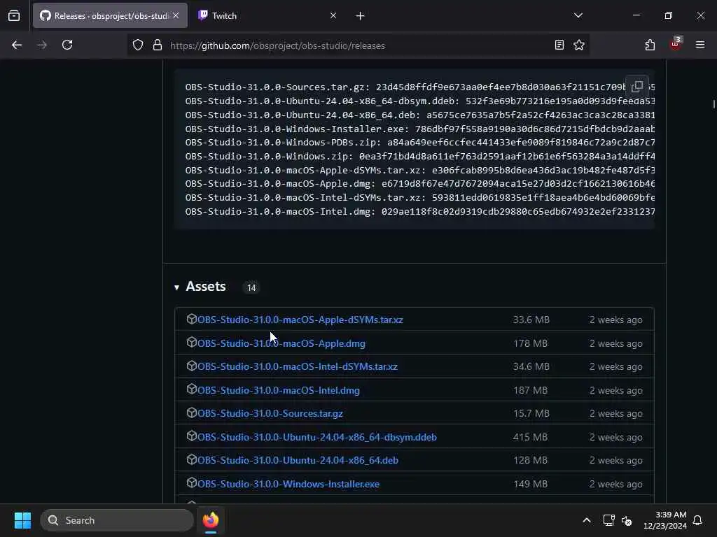Open muted volume tray icon

(x=627, y=520)
